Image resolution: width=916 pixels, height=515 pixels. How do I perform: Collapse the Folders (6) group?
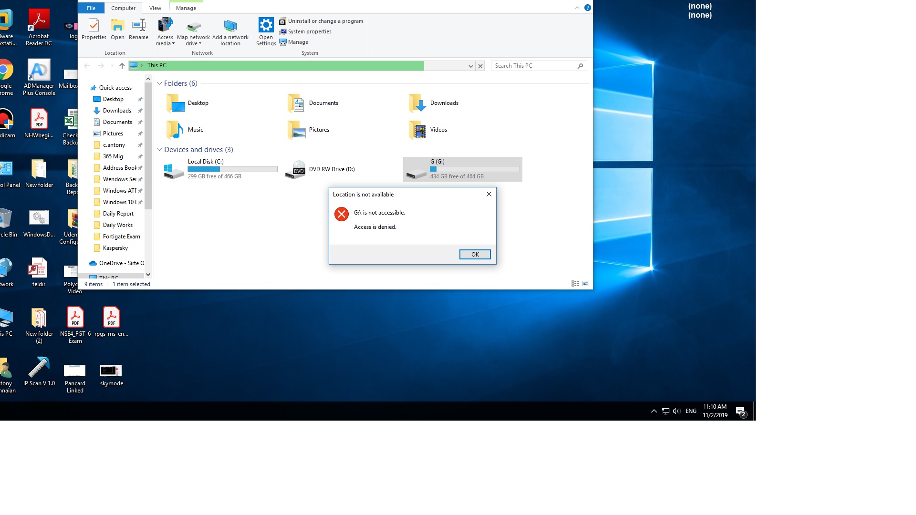tap(159, 83)
